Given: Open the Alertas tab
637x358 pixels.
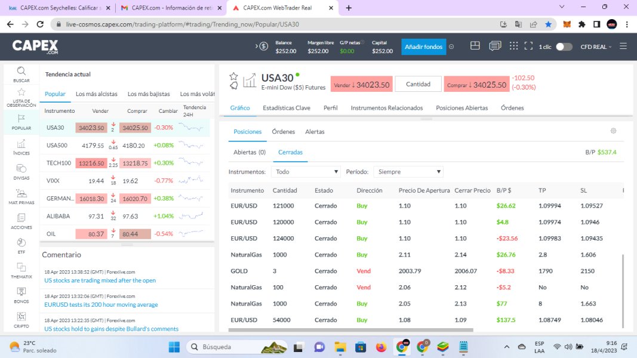Looking at the screenshot, I should 315,131.
